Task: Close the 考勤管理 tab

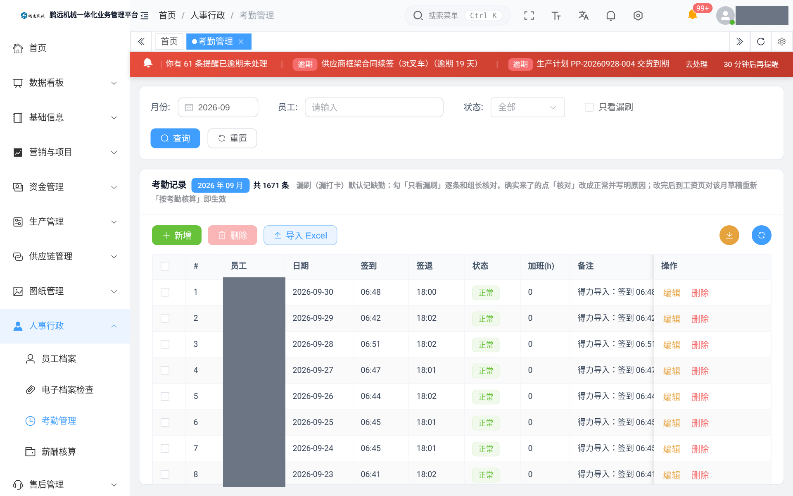Action: [x=241, y=41]
